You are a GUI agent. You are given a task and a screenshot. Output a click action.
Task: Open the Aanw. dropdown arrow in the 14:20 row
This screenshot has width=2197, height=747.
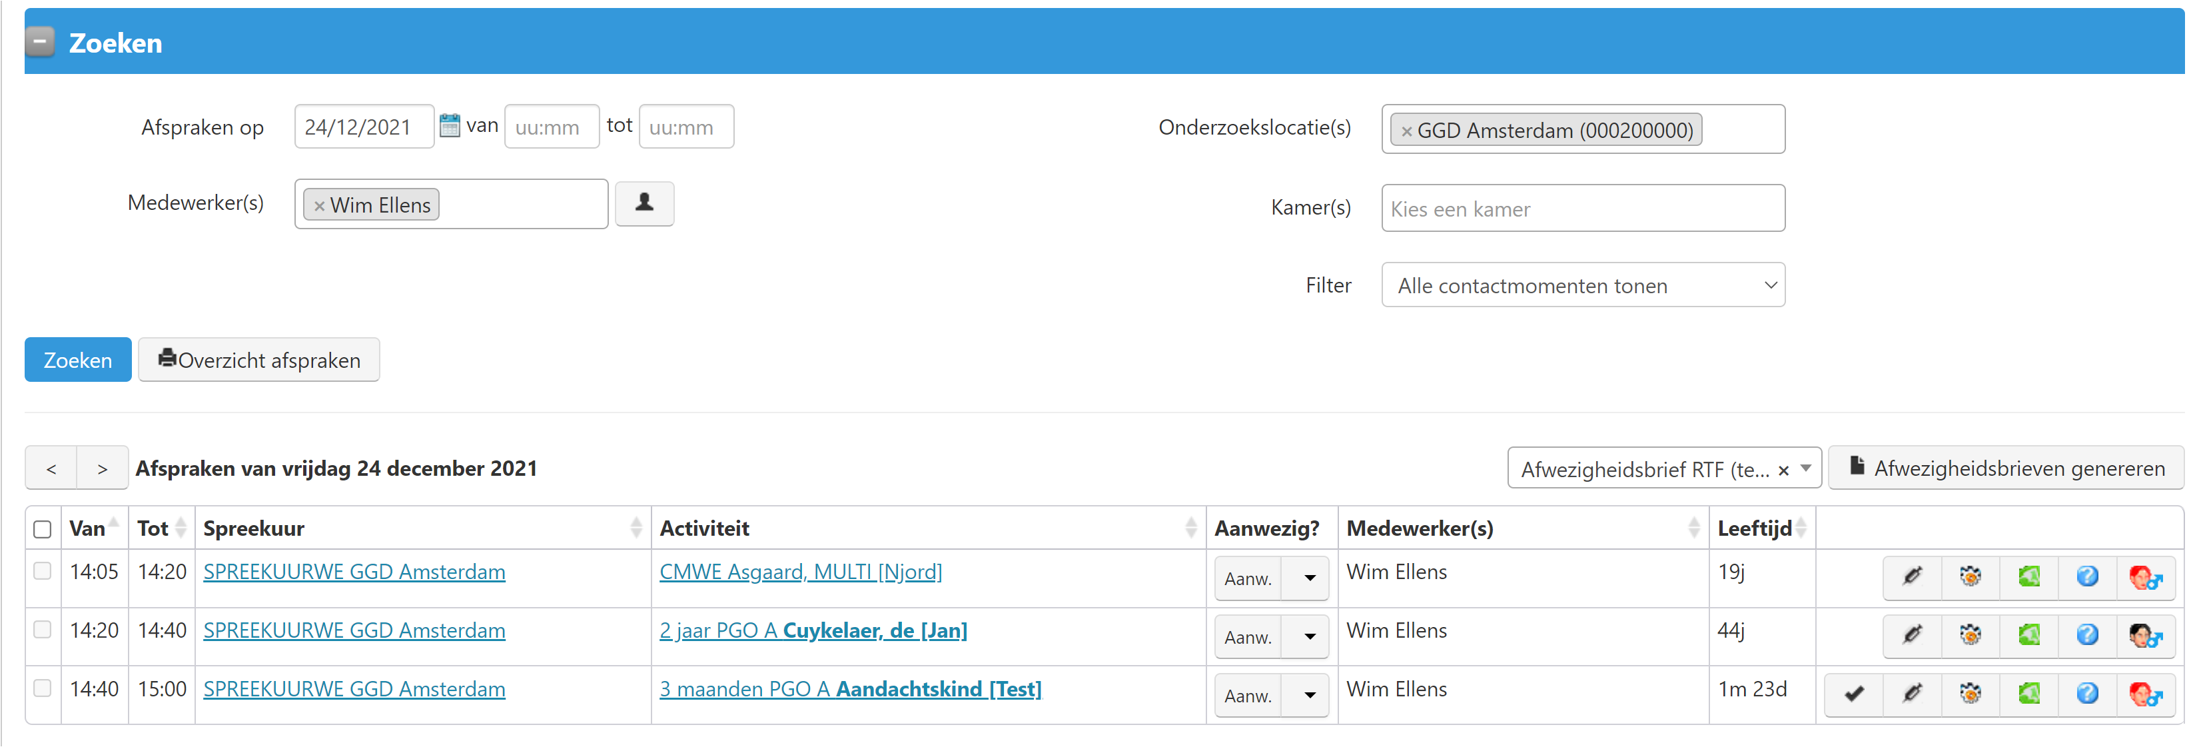click(1309, 637)
